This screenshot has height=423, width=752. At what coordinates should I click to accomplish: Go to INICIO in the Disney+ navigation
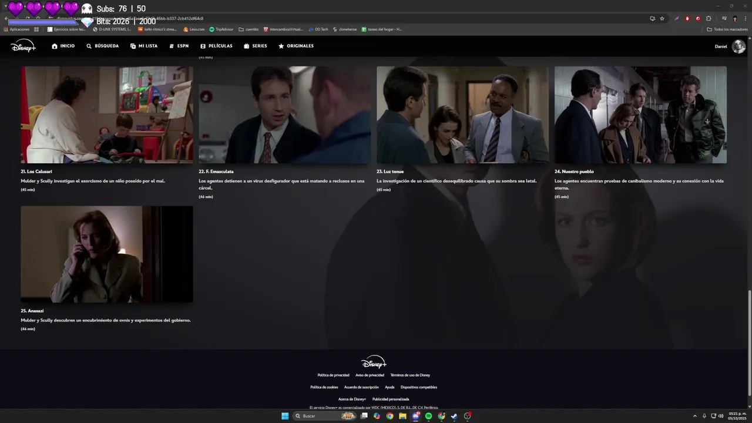click(63, 46)
